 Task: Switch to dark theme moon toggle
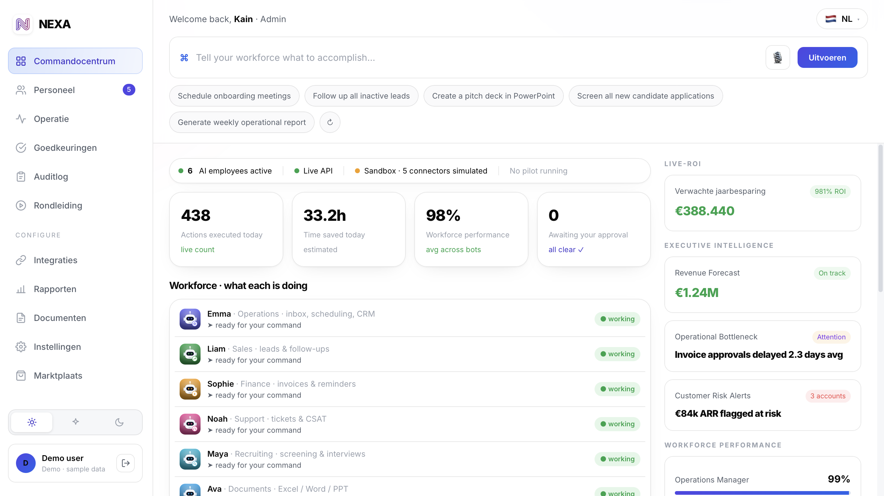(119, 422)
